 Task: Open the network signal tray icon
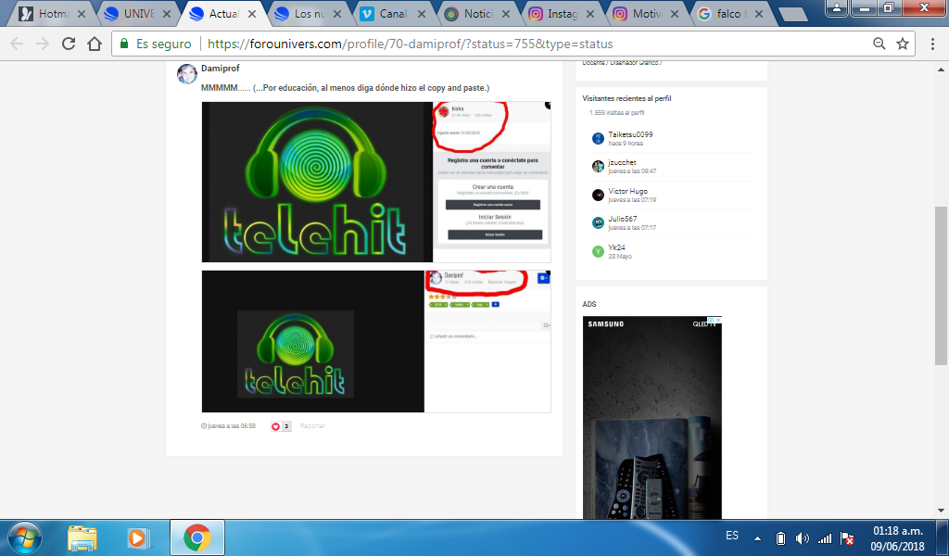pos(825,538)
